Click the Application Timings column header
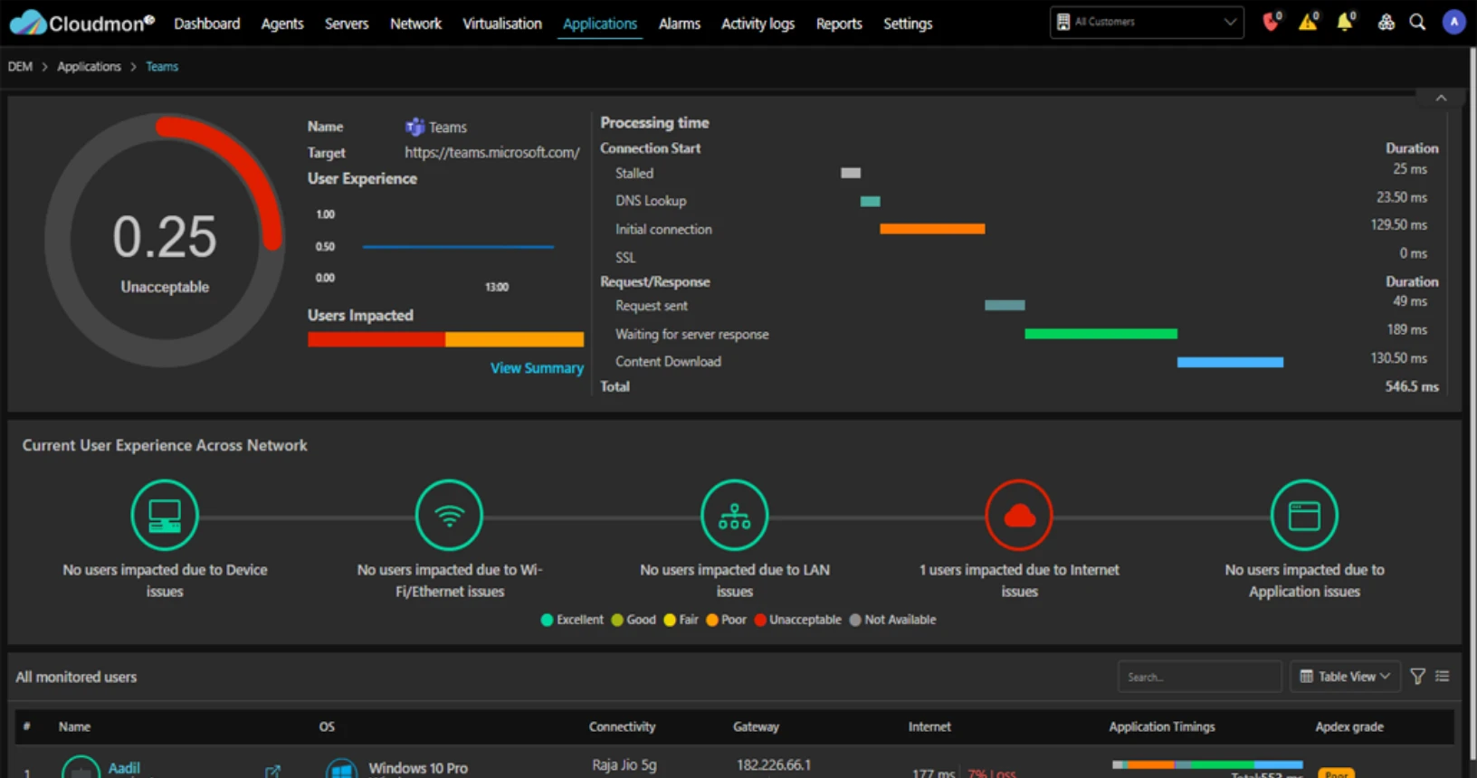Image resolution: width=1477 pixels, height=778 pixels. point(1162,726)
